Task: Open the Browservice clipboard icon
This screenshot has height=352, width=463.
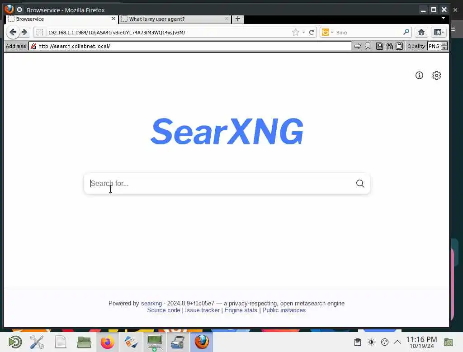Action: (x=399, y=46)
